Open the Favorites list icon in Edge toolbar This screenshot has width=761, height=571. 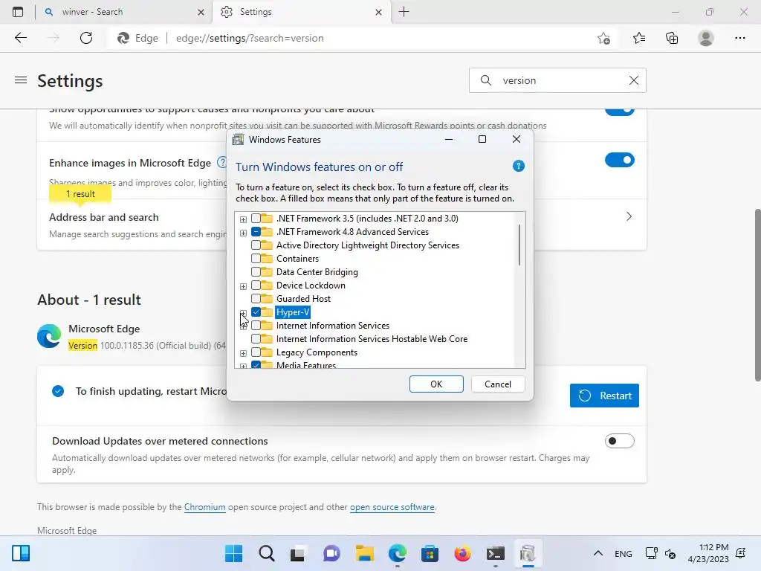639,38
